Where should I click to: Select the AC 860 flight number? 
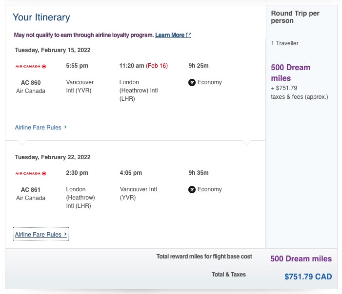pyautogui.click(x=31, y=82)
